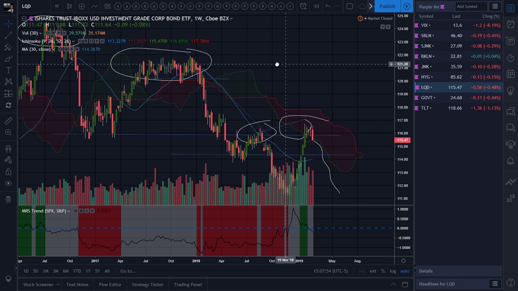Click the play button next to Publish
The height and width of the screenshot is (291, 518).
tap(407, 6)
